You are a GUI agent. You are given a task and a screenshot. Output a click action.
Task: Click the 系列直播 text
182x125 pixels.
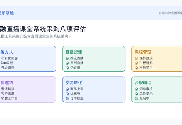tap(77, 63)
